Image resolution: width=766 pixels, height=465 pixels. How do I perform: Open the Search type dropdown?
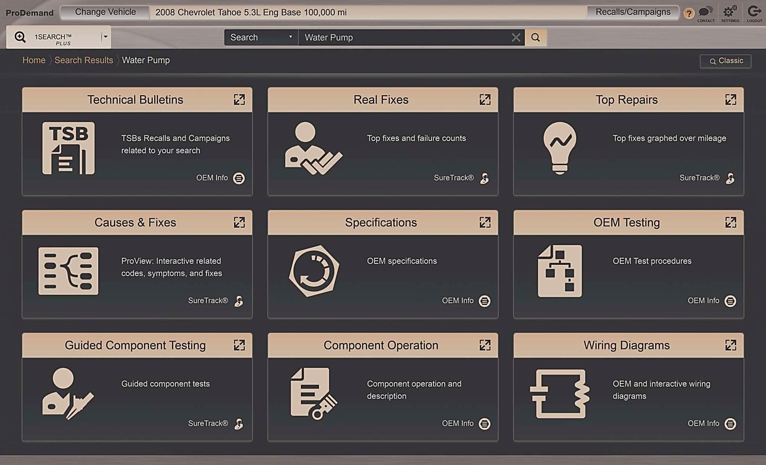tap(261, 37)
